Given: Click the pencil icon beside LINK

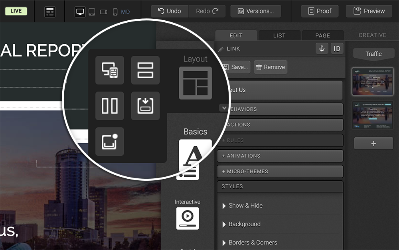Looking at the screenshot, I should click(x=221, y=49).
